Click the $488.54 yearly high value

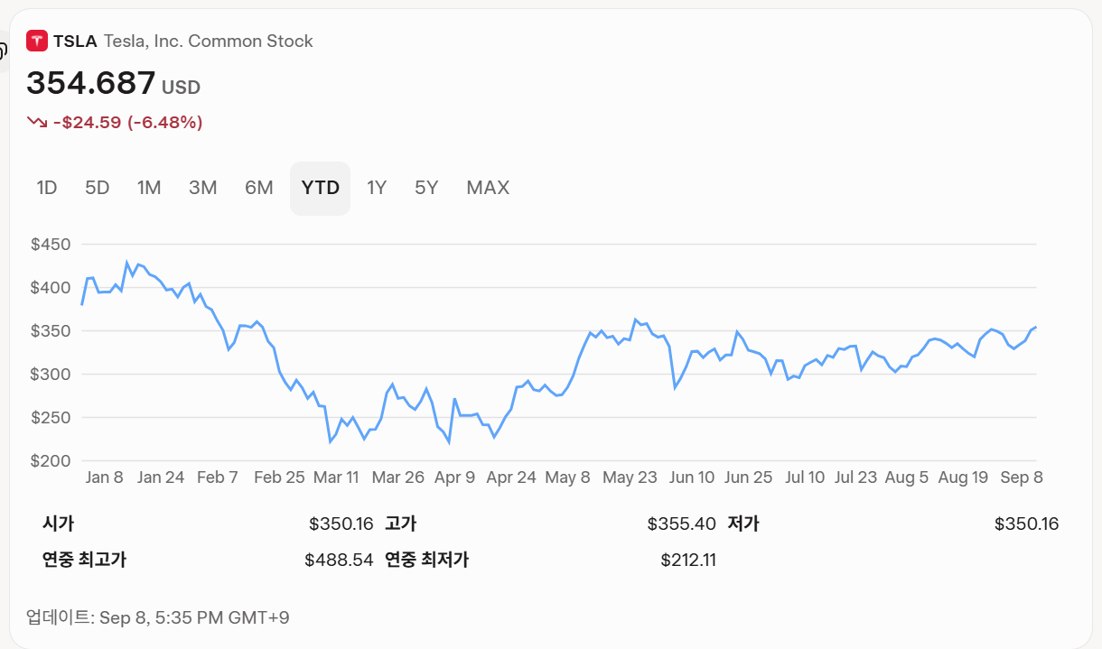pos(339,560)
